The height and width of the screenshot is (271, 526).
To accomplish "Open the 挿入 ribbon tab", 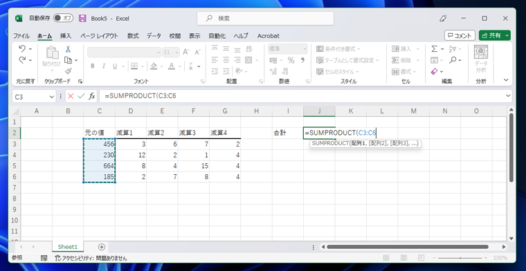I will point(66,36).
